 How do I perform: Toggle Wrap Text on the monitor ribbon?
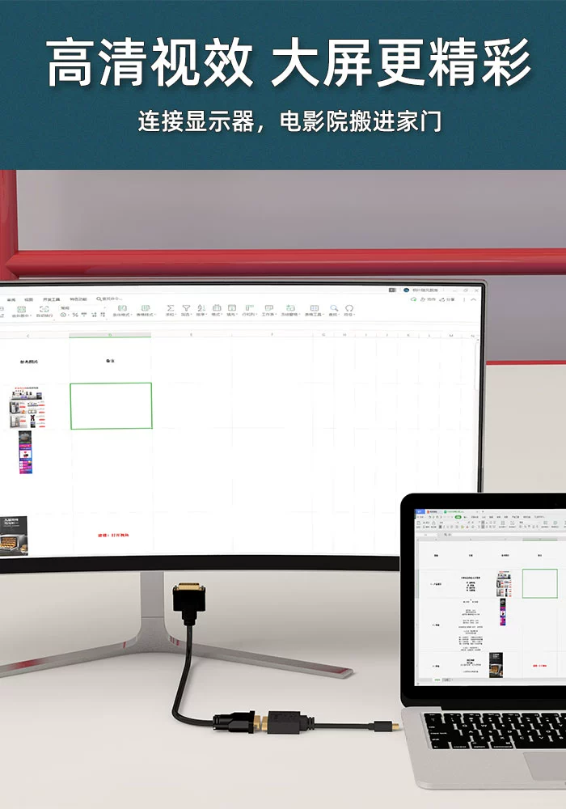pyautogui.click(x=43, y=309)
